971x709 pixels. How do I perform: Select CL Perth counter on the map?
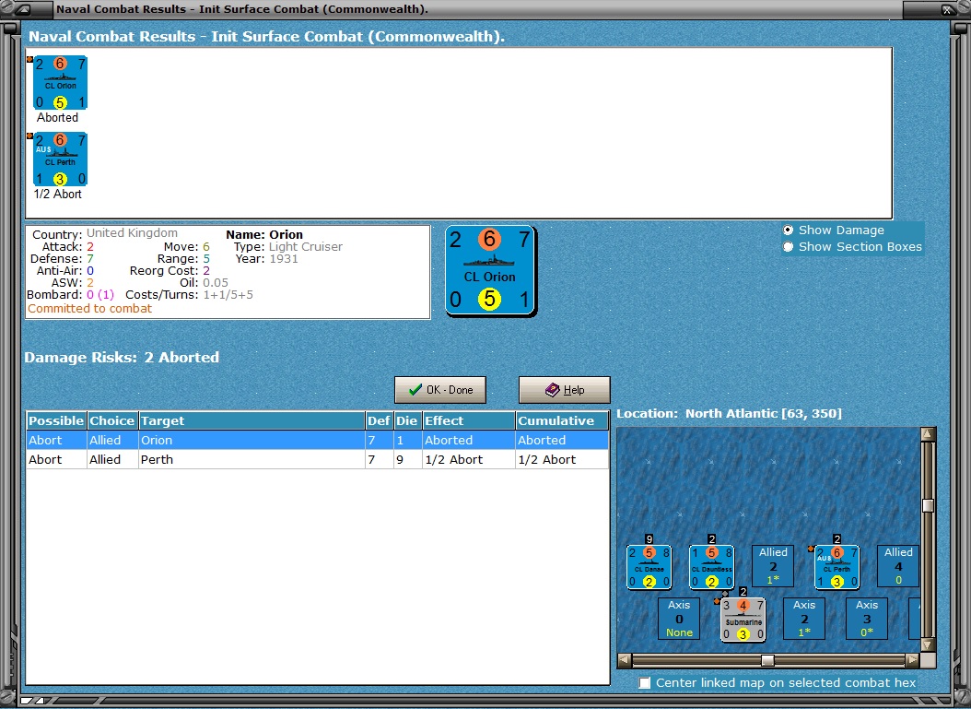(836, 567)
